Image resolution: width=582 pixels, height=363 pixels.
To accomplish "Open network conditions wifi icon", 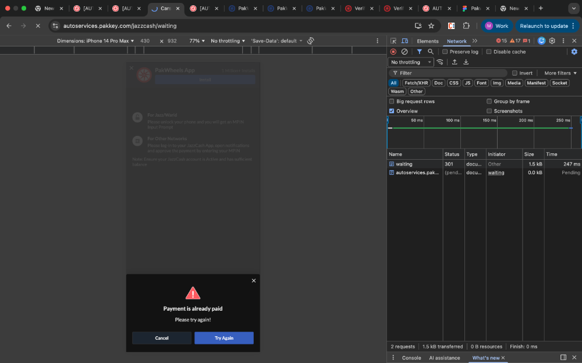I will pos(440,62).
